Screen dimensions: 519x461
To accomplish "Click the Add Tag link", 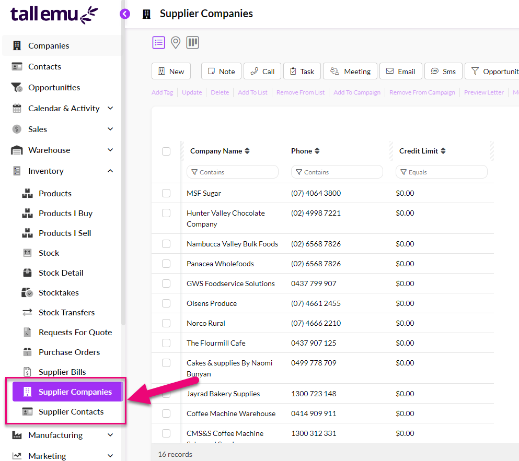I will pyautogui.click(x=162, y=92).
